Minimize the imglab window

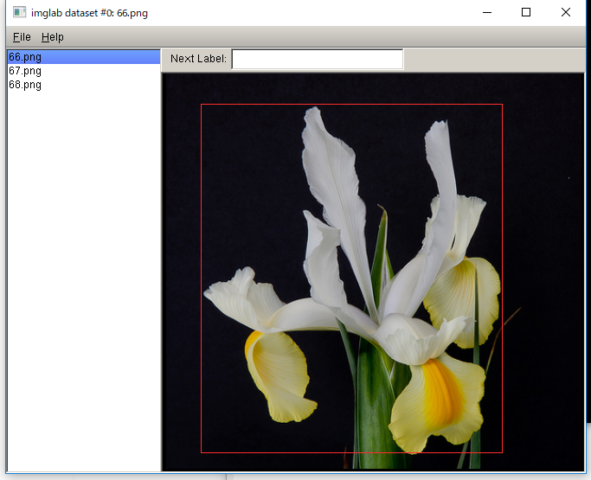[x=487, y=12]
